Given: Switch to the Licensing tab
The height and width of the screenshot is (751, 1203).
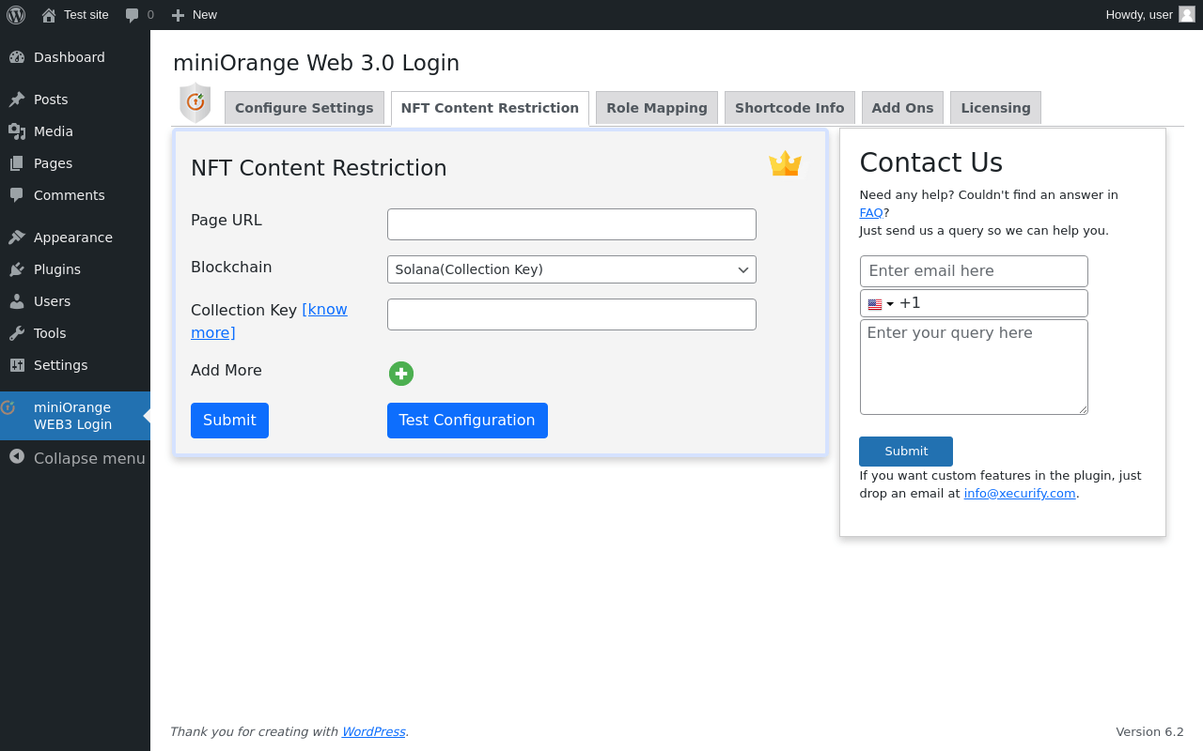Looking at the screenshot, I should pos(995,108).
